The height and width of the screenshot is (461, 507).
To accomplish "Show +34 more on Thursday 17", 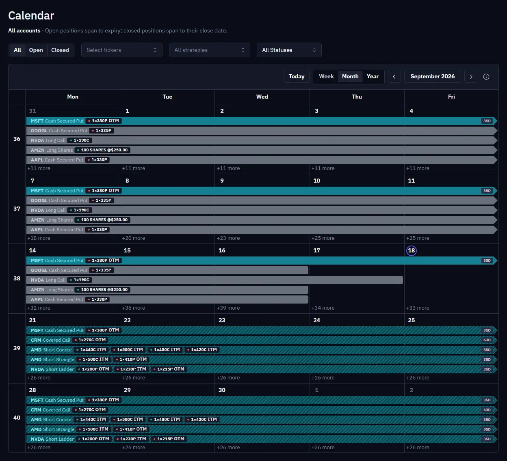I will (x=323, y=308).
